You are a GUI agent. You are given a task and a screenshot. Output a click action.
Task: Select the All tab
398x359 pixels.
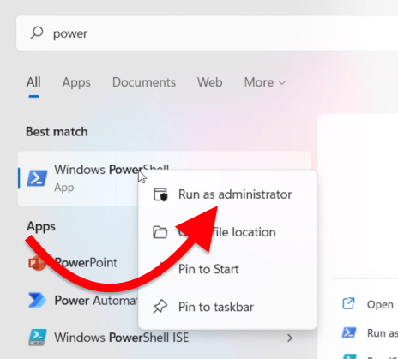[x=33, y=82]
